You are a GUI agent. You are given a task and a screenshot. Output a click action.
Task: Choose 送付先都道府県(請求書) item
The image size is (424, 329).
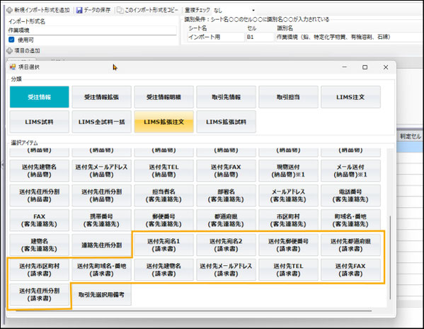click(x=350, y=245)
